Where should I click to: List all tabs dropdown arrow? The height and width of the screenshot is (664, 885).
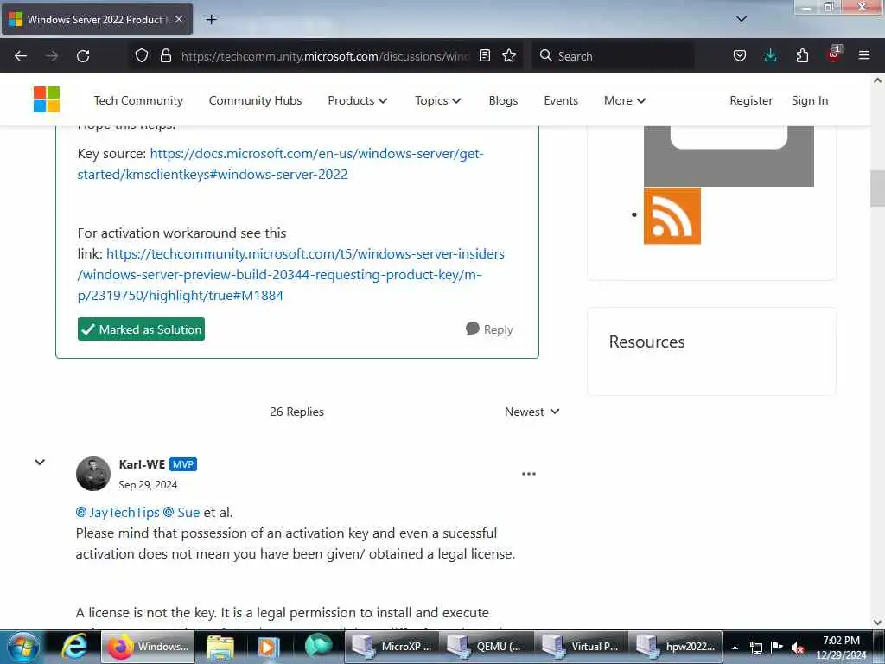pos(742,19)
